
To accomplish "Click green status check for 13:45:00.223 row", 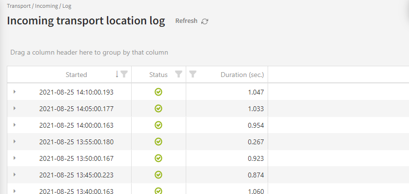I will coord(158,175).
